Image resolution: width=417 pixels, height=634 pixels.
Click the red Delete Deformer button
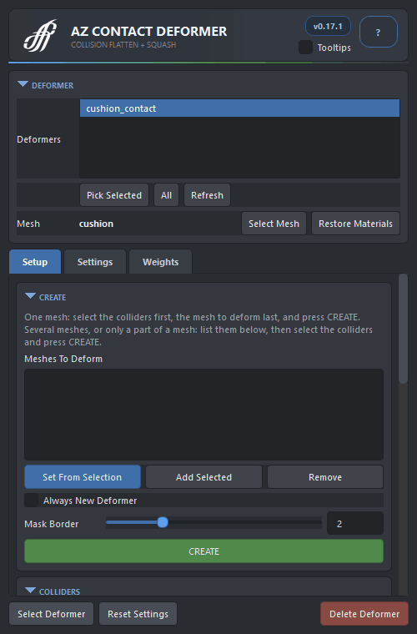tap(364, 614)
